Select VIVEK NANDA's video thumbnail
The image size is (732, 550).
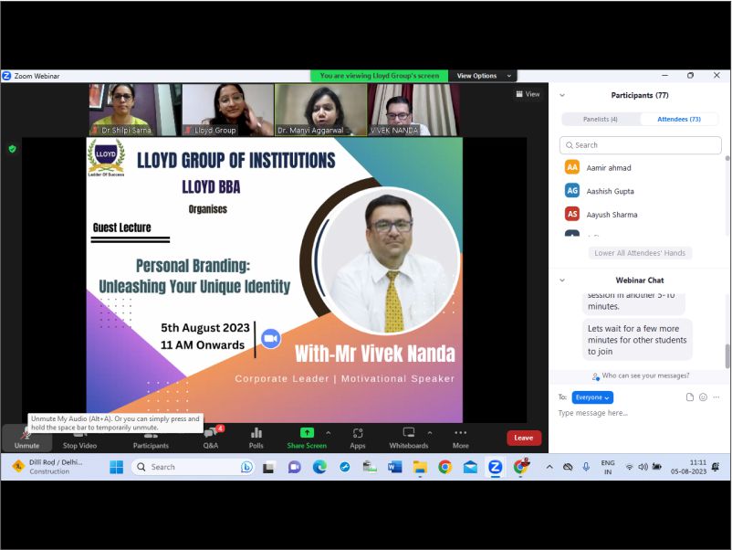click(x=413, y=110)
